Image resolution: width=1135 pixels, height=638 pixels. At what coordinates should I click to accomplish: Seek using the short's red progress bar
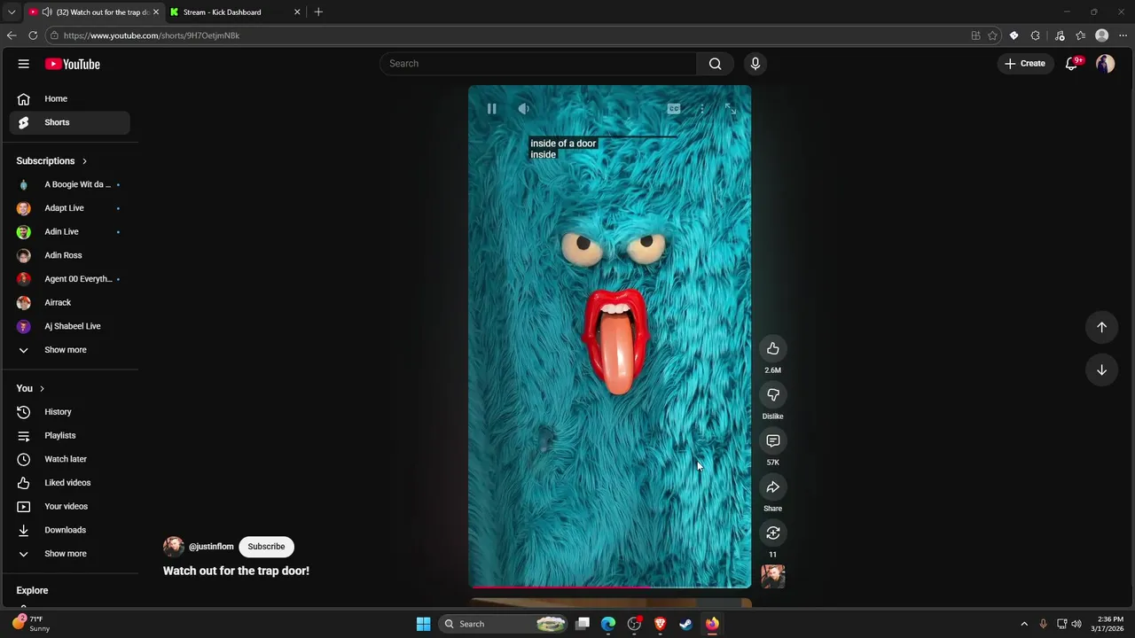(610, 587)
